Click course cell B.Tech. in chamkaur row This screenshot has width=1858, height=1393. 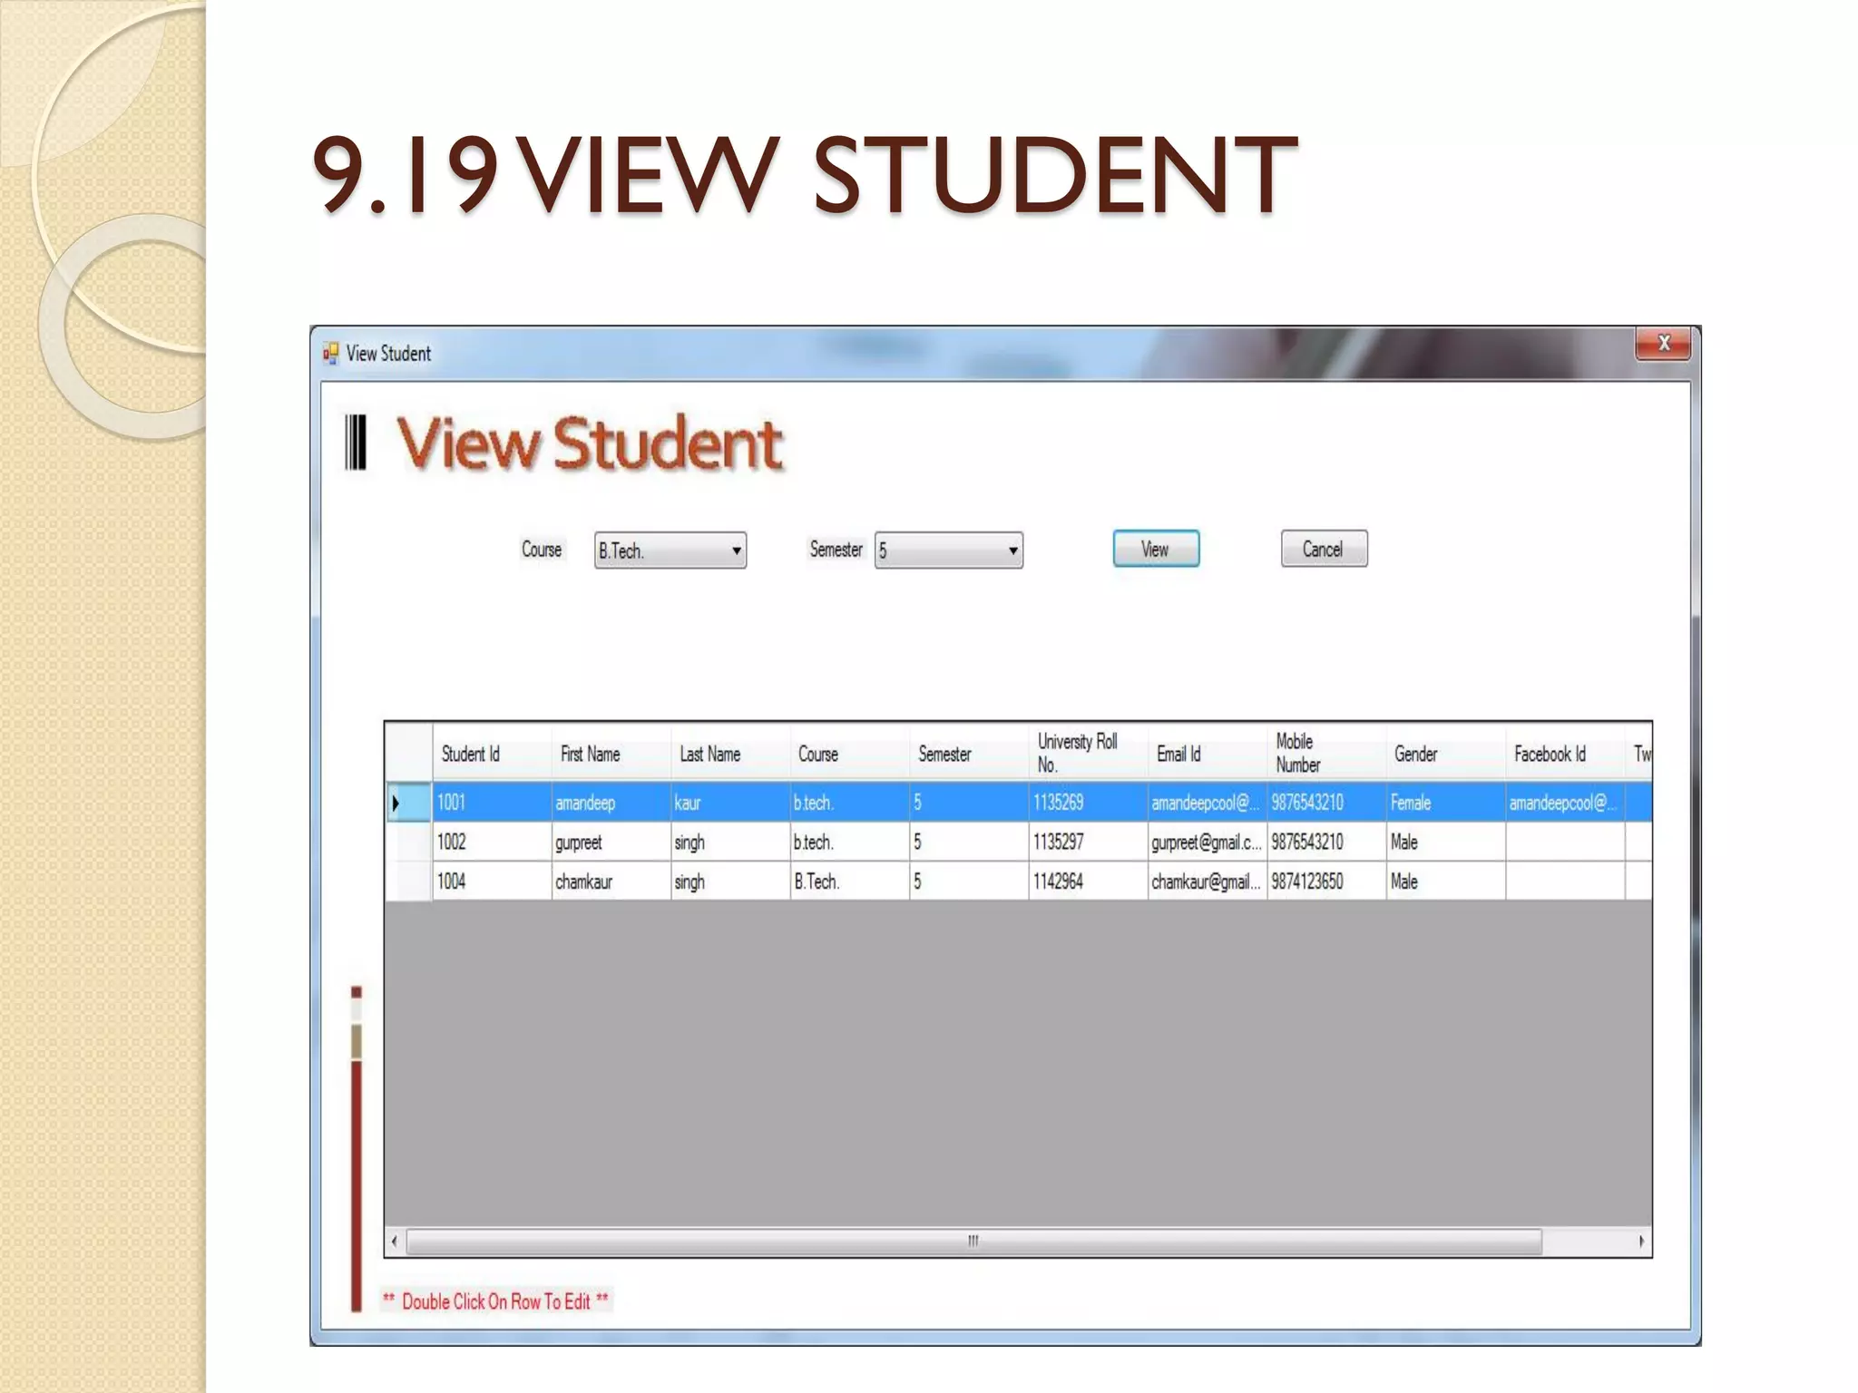pos(850,881)
